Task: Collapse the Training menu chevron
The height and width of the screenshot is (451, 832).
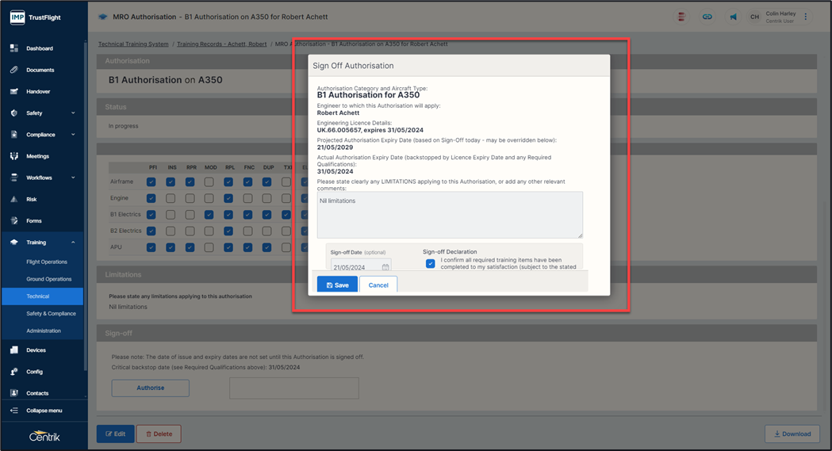Action: click(x=73, y=243)
